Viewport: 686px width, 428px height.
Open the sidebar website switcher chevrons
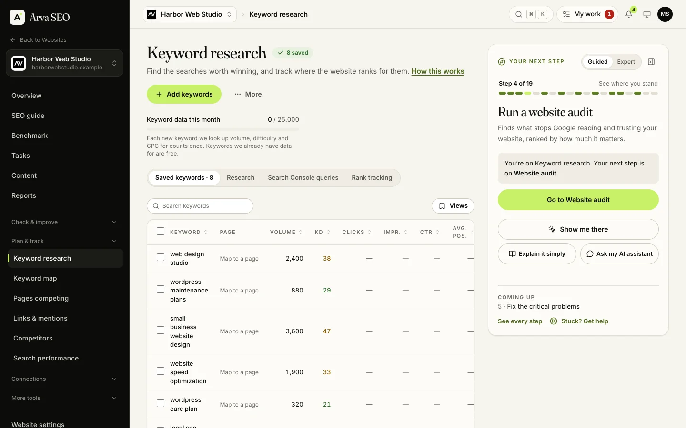[x=114, y=63]
